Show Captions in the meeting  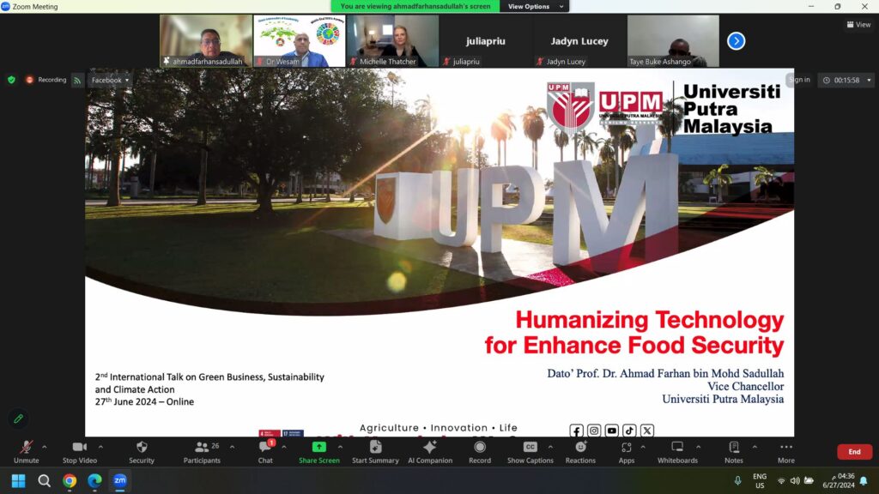tap(530, 451)
